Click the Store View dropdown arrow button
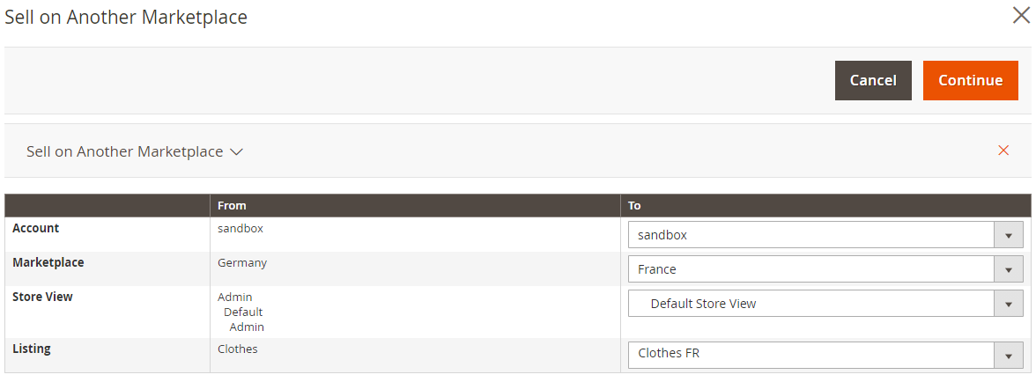 tap(1008, 304)
